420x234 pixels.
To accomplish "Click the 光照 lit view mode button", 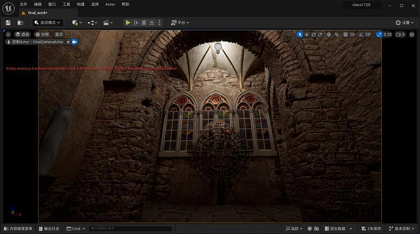I will pyautogui.click(x=42, y=34).
